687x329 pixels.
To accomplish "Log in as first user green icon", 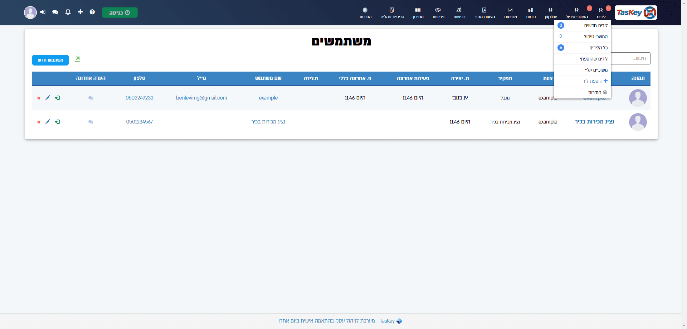I will [x=57, y=98].
